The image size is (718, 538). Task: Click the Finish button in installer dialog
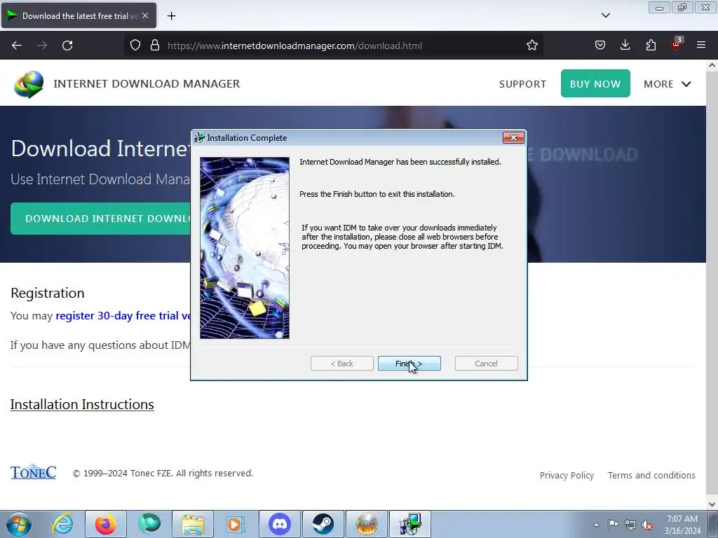coord(409,364)
